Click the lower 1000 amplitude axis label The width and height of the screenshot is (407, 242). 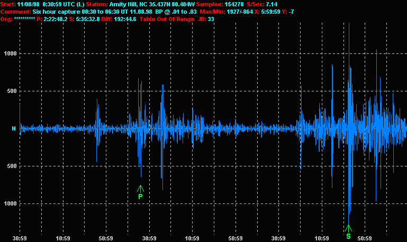tap(10, 203)
